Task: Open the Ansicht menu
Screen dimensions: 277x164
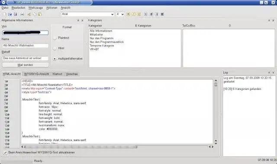Action: point(65,8)
